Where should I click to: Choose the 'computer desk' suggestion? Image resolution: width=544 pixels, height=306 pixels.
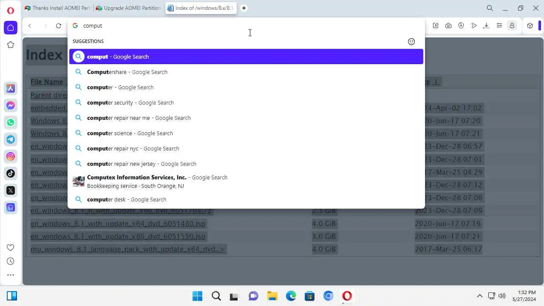[x=246, y=199]
